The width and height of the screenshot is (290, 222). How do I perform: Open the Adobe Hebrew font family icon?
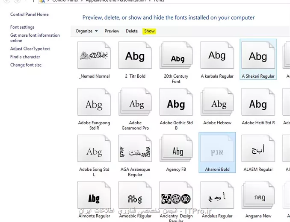(x=217, y=102)
